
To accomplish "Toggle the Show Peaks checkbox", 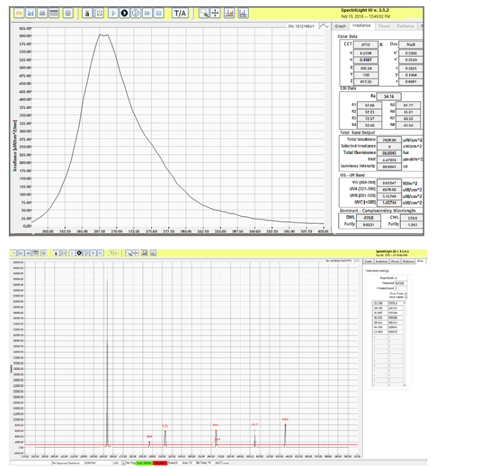I will [406, 293].
